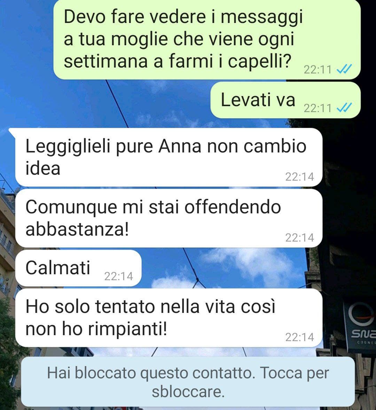Tap the 22:11 timestamp on 'capelli?' message

[x=318, y=70]
